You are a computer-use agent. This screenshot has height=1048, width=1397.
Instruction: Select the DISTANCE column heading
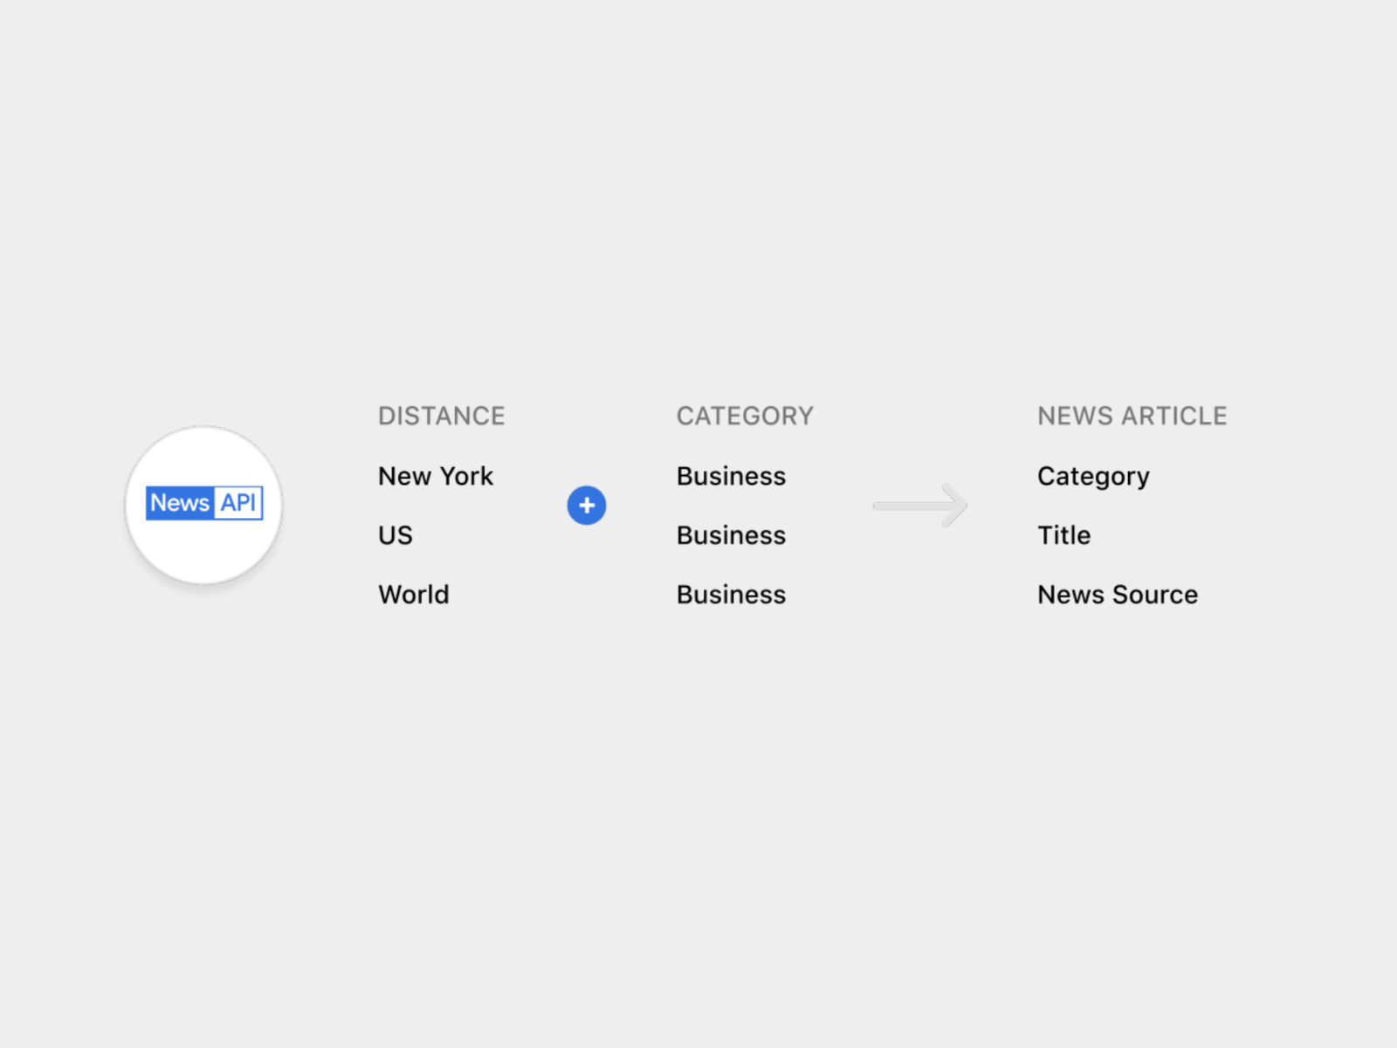[441, 416]
